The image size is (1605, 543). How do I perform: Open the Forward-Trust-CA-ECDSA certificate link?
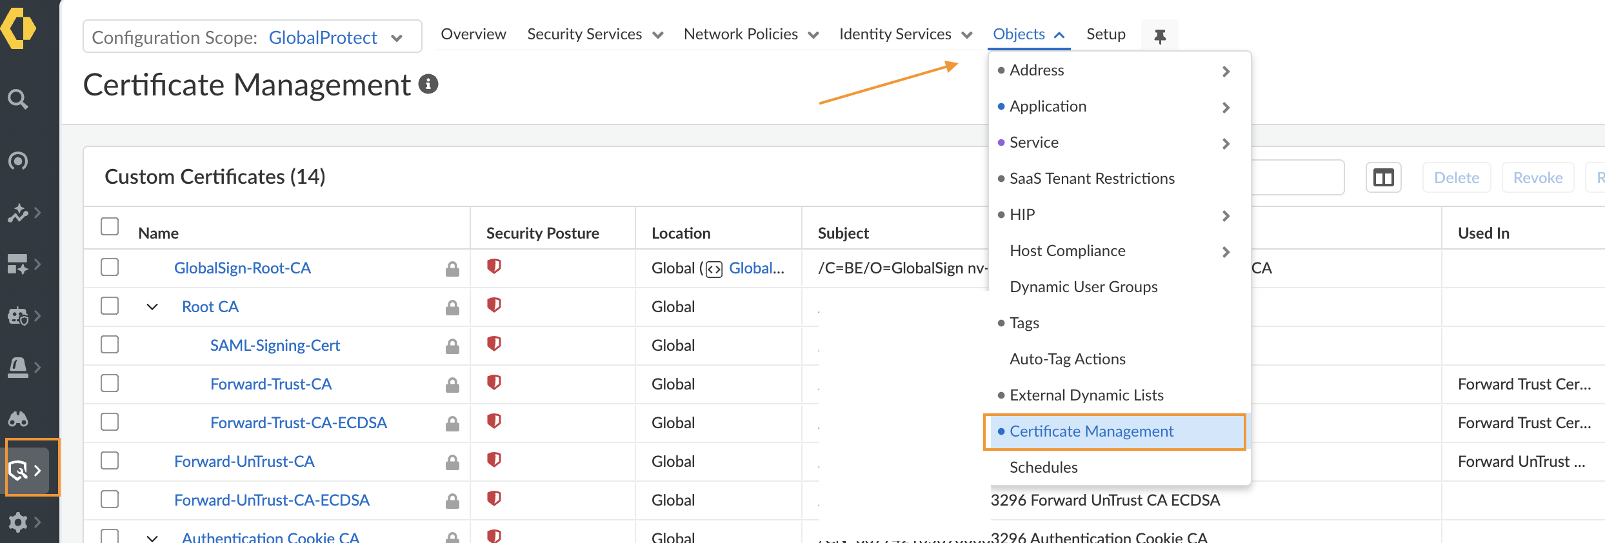coord(298,423)
